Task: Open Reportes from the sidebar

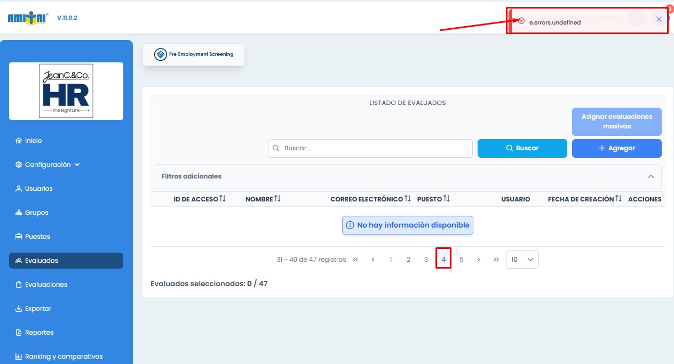Action: [39, 333]
